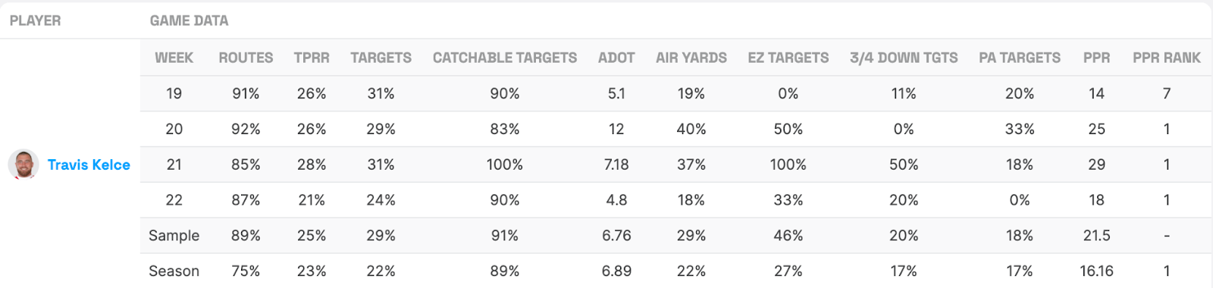Click the week 22 row label
The height and width of the screenshot is (288, 1213).
click(x=174, y=200)
